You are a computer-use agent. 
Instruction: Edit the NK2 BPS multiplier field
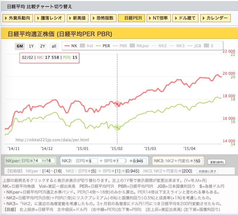pos(121,161)
